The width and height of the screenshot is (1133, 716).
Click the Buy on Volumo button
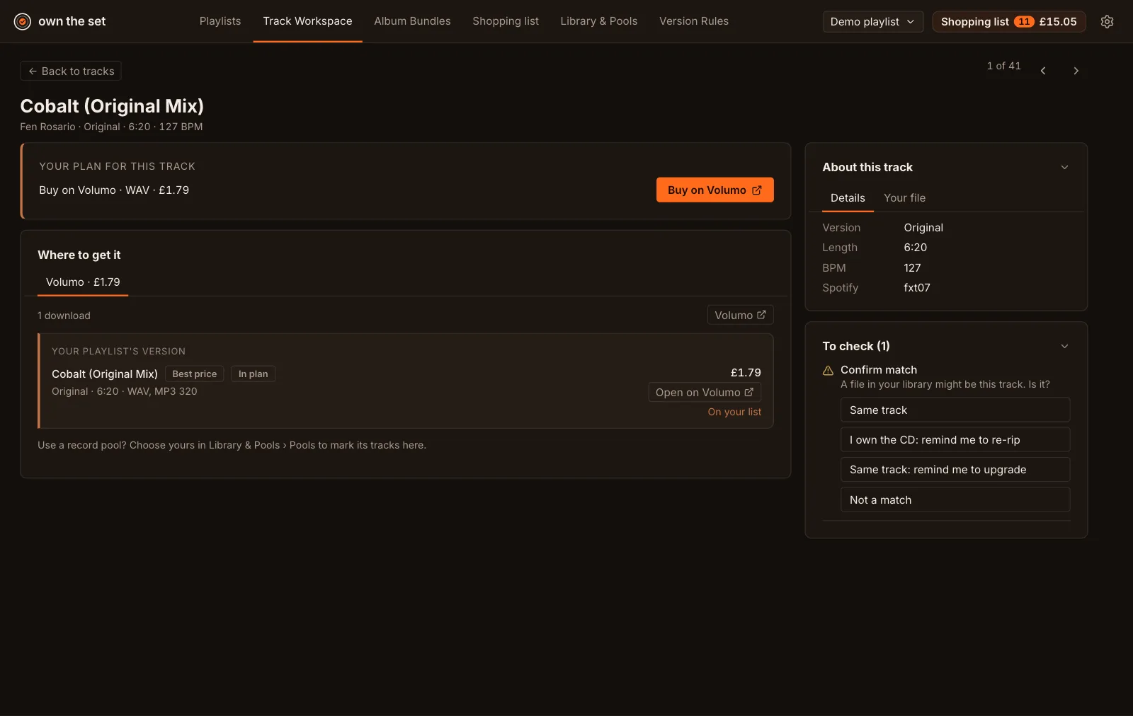coord(714,190)
